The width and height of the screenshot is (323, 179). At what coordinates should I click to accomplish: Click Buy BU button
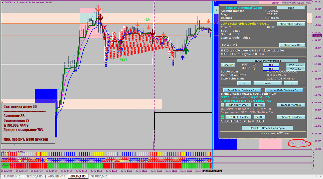coord(259,105)
